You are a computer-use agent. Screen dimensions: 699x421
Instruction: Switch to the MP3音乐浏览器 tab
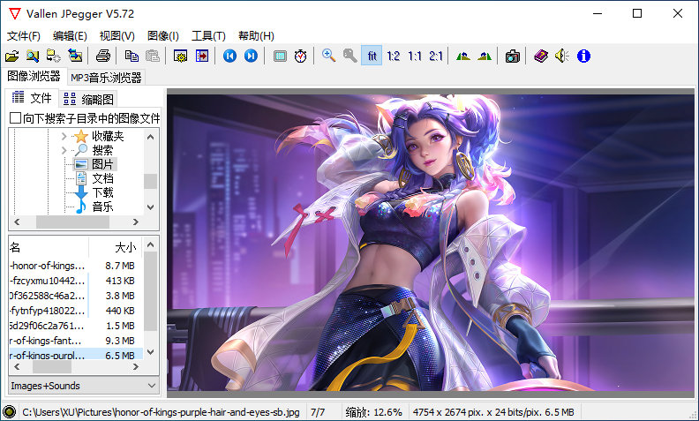106,78
